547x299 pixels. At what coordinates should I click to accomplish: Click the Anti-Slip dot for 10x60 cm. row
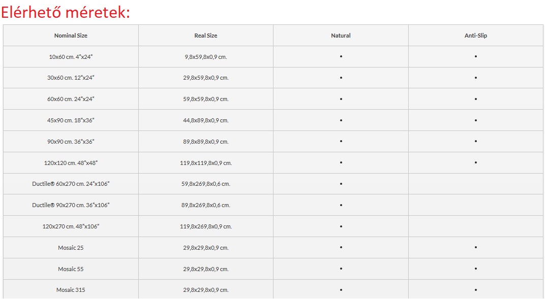click(x=476, y=56)
